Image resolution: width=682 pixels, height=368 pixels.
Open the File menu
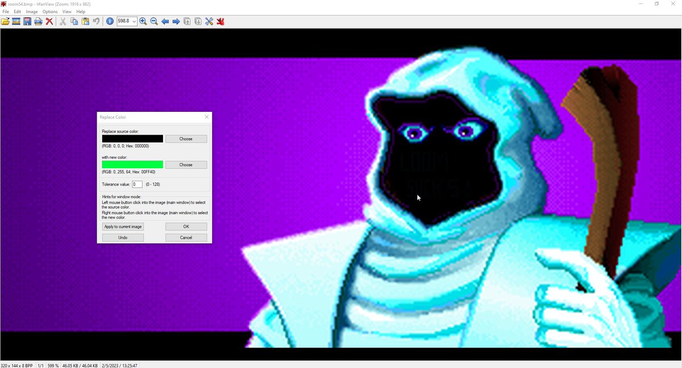tap(6, 11)
